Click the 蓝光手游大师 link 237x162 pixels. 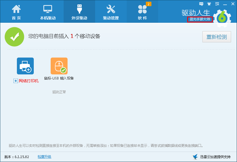tap(200, 19)
